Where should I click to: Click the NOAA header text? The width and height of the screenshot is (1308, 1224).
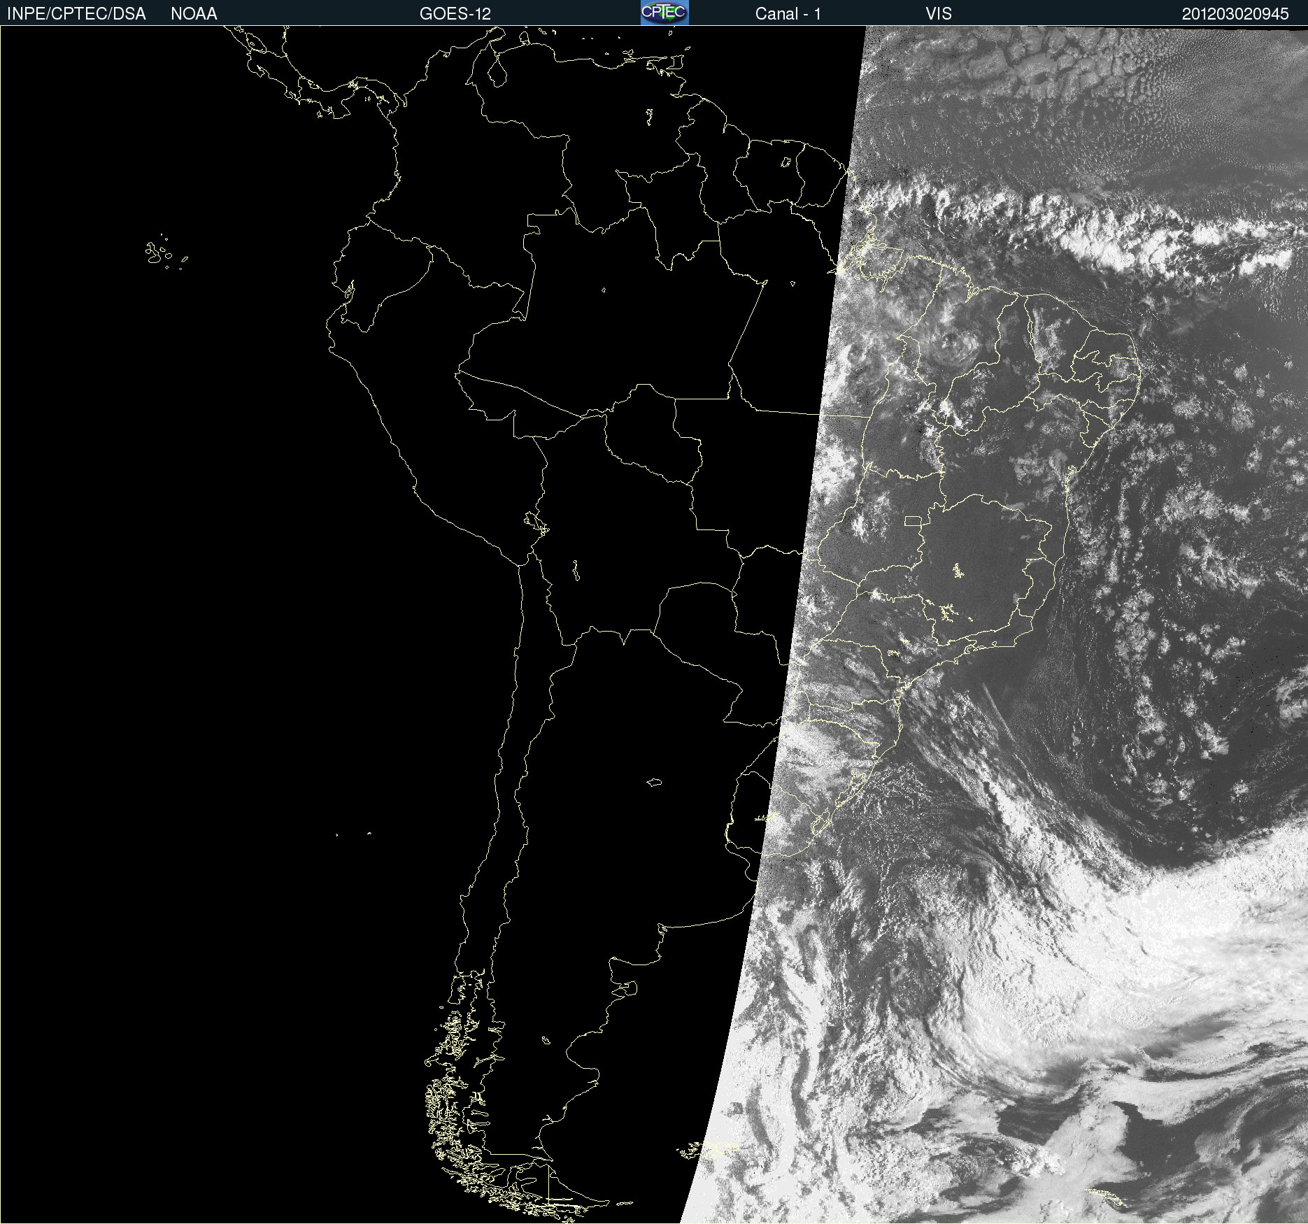(194, 14)
